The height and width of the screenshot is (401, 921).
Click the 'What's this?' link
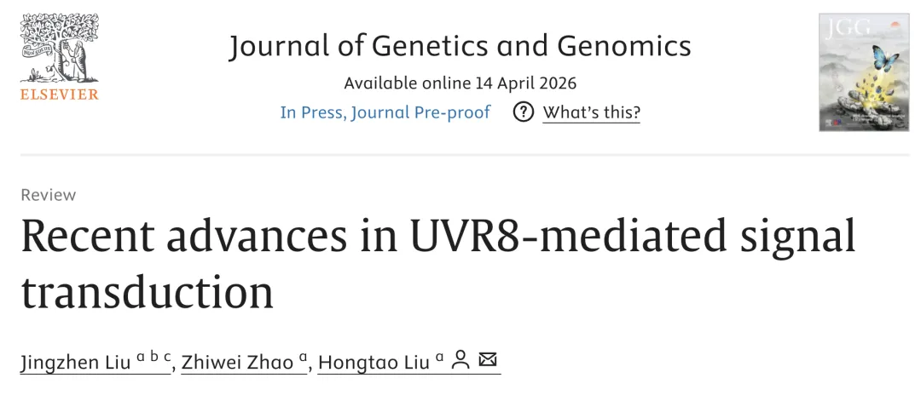point(591,112)
